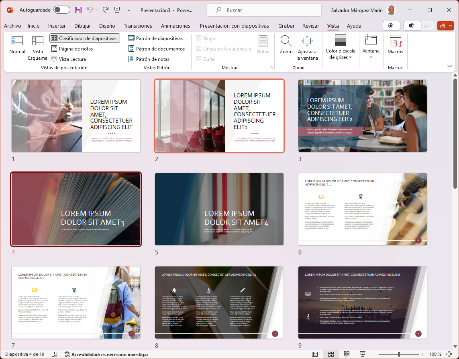
Task: Open the Zoom dialog magnifier
Action: [x=286, y=45]
